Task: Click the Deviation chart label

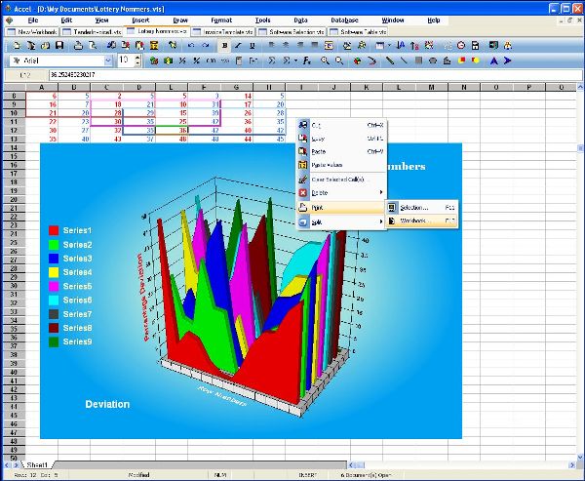Action: pos(107,404)
